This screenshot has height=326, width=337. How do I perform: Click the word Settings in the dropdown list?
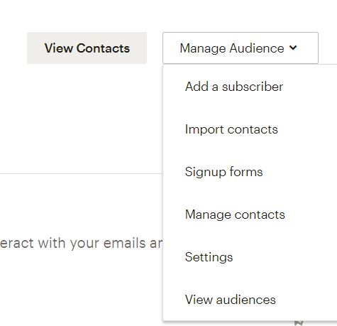pos(209,257)
